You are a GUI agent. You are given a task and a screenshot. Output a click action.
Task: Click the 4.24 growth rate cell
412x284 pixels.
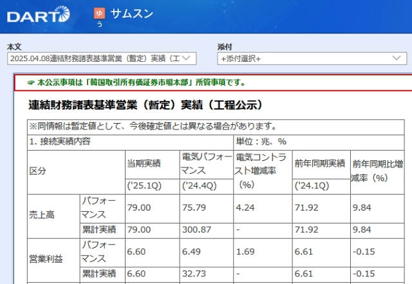[x=246, y=208]
